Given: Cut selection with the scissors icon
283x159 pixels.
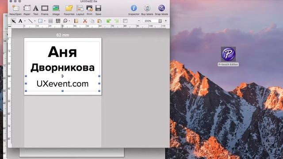Looking at the screenshot, I should tap(85, 21).
